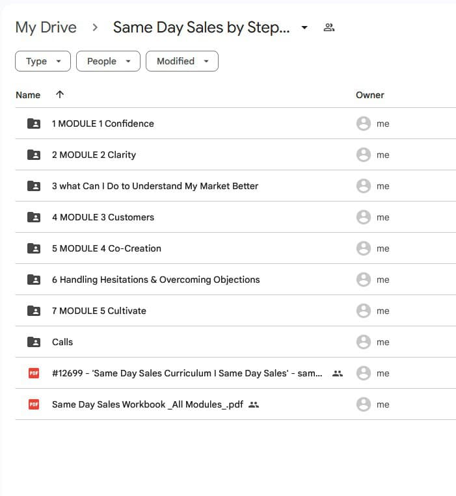Screen dimensions: 456x496
Task: Open the Type filter dropdown
Action: (x=43, y=61)
